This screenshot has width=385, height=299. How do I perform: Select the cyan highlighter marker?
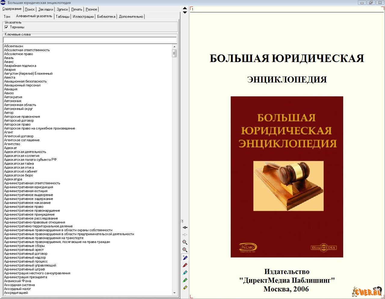185,273
